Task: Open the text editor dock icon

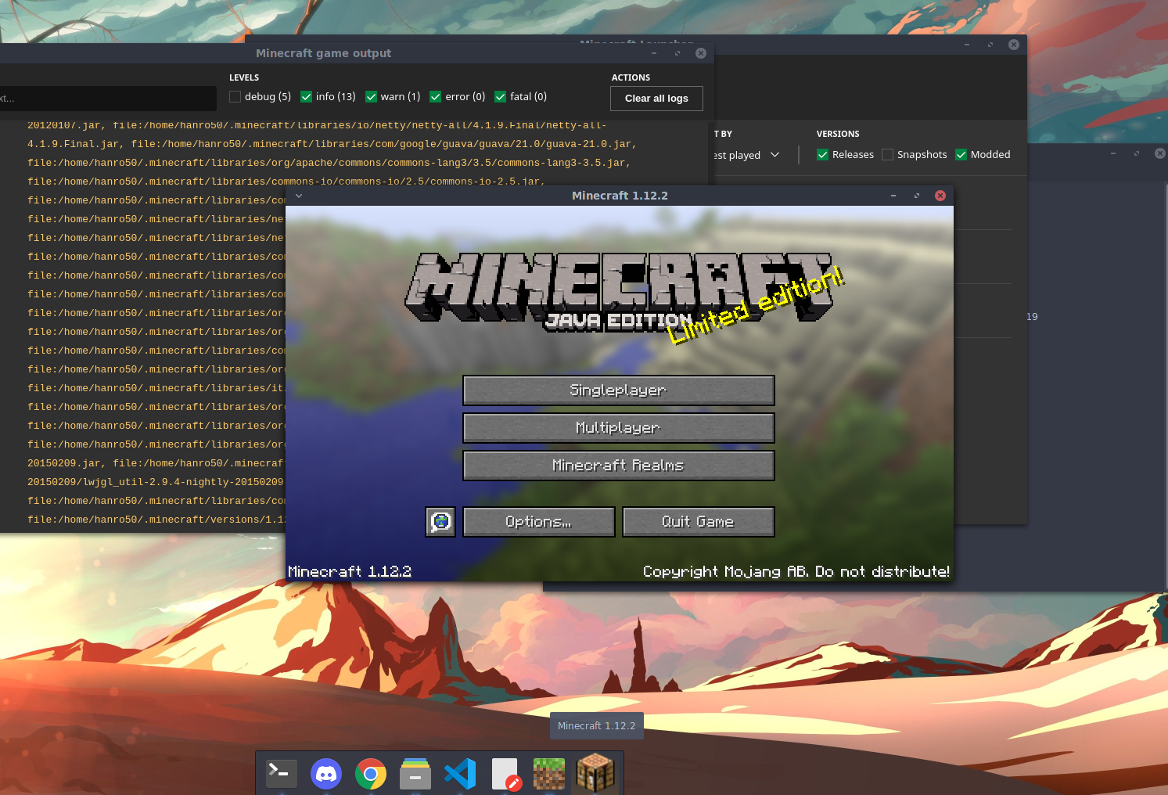Action: pos(505,773)
